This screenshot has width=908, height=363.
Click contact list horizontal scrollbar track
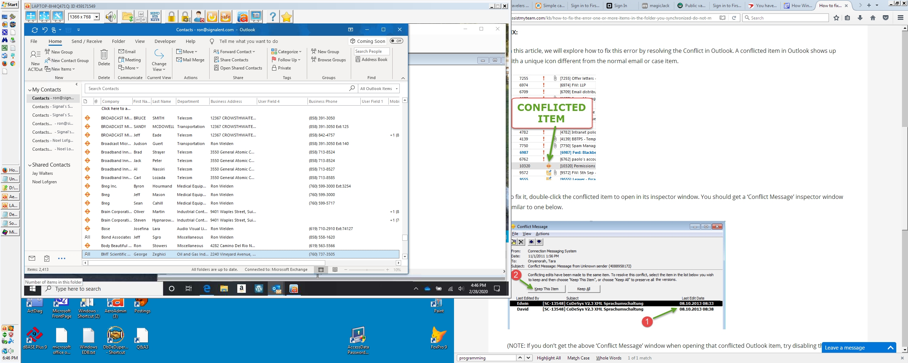coord(242,263)
